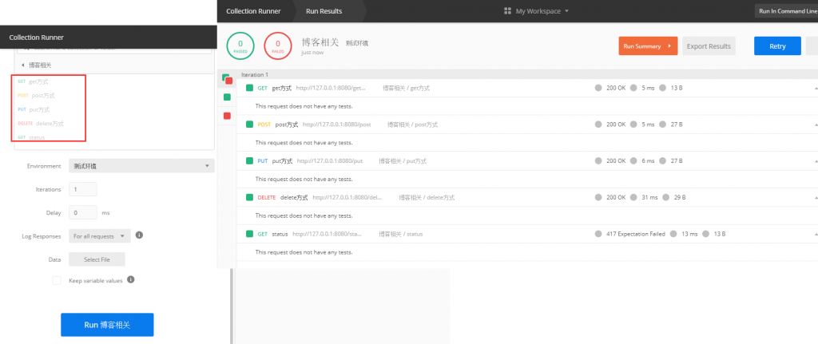The width and height of the screenshot is (818, 344).
Task: Select the red failed filter square icon
Action: tap(227, 116)
